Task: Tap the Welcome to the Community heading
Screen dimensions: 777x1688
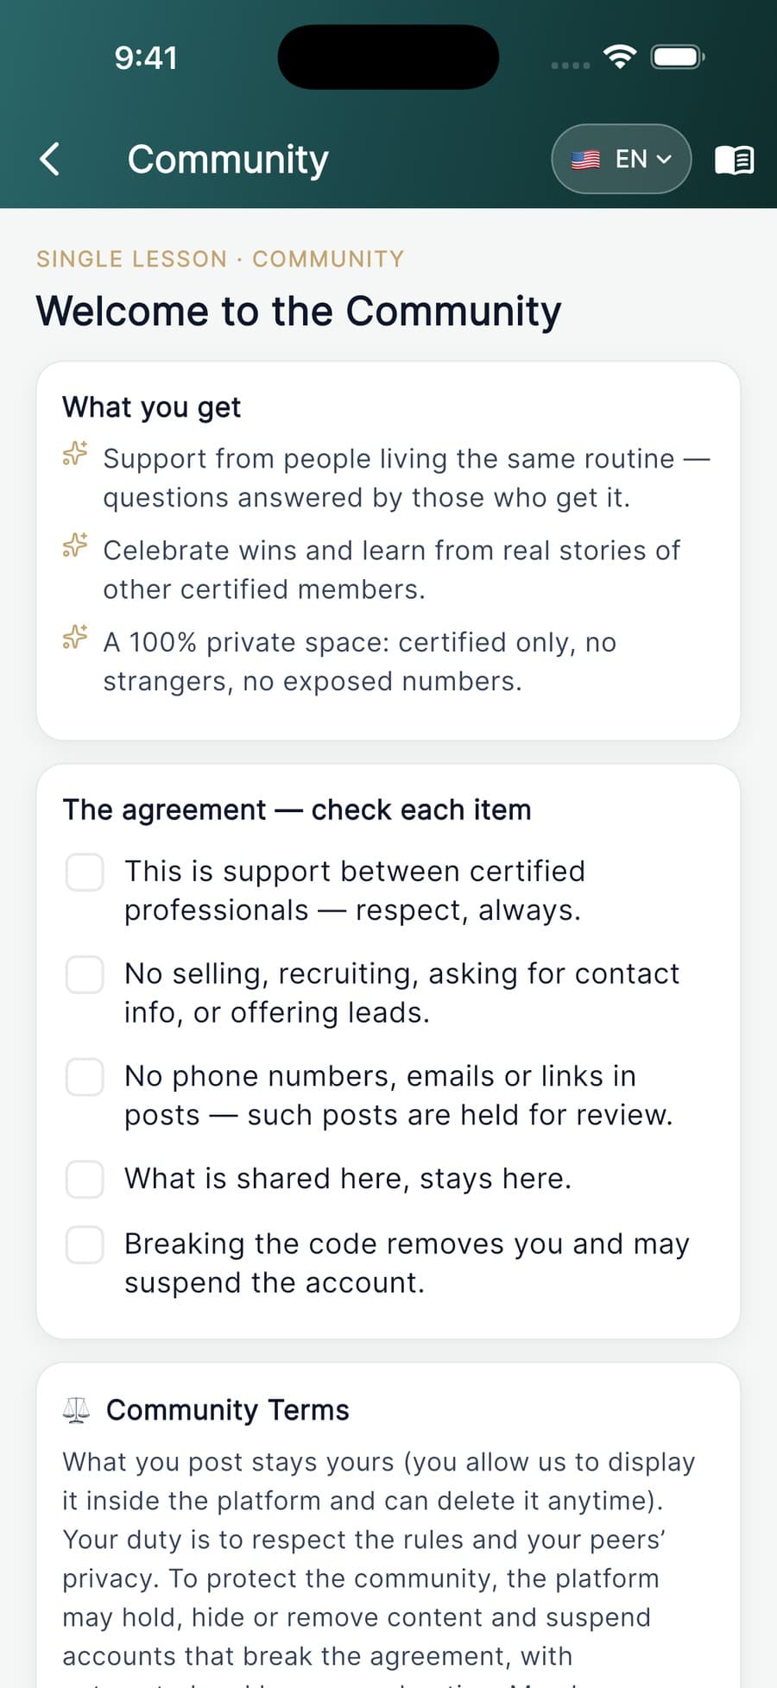Action: 299,312
